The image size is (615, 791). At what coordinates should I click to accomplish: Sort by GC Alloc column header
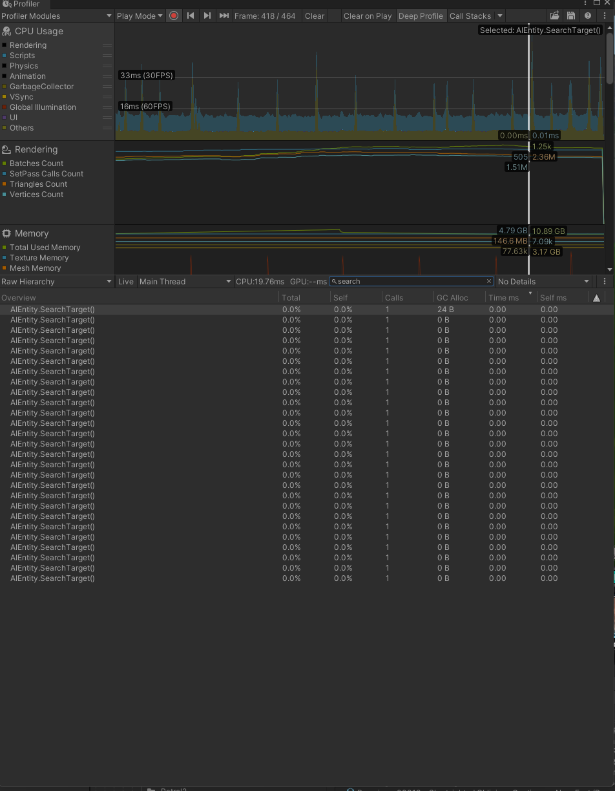pos(459,297)
